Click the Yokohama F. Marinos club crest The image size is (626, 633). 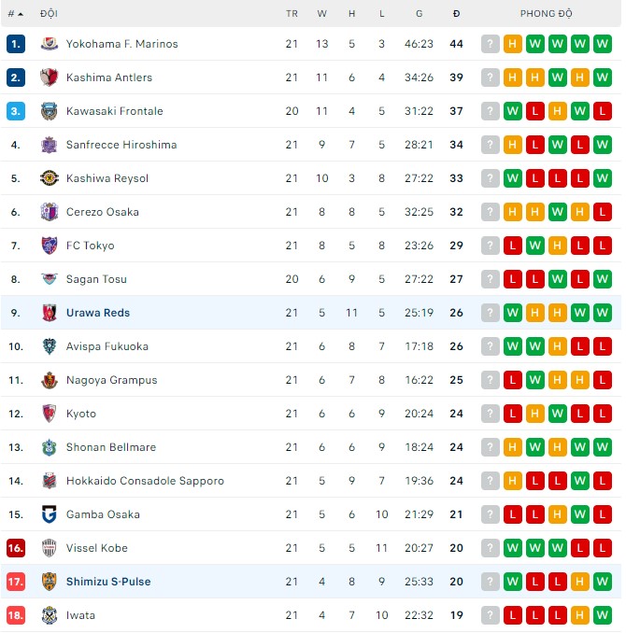(x=49, y=44)
